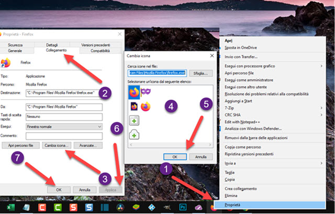
Task: Click the Cambia icona... button
Action: click(57, 146)
